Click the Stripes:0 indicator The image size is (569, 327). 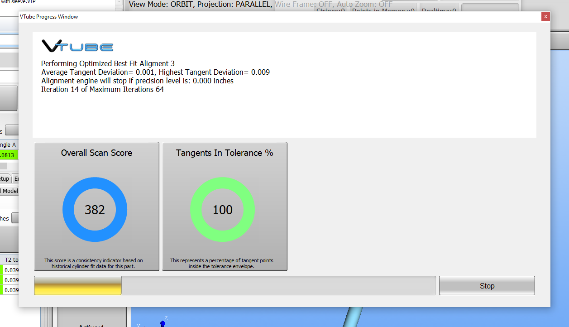[x=330, y=10]
